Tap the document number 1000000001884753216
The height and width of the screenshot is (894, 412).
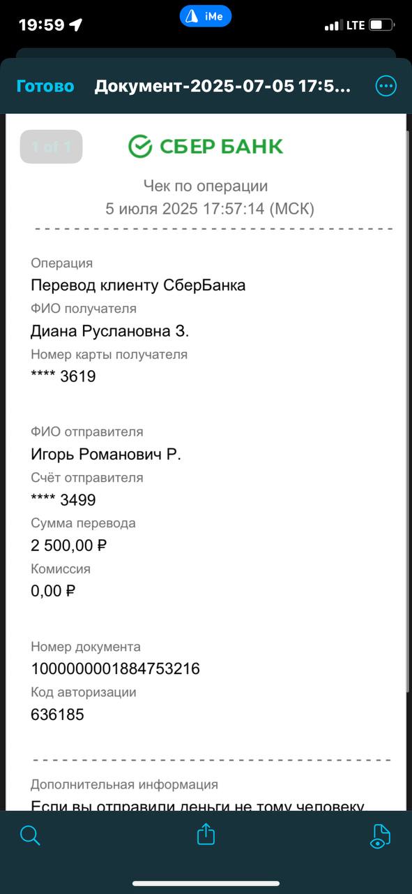coord(116,669)
